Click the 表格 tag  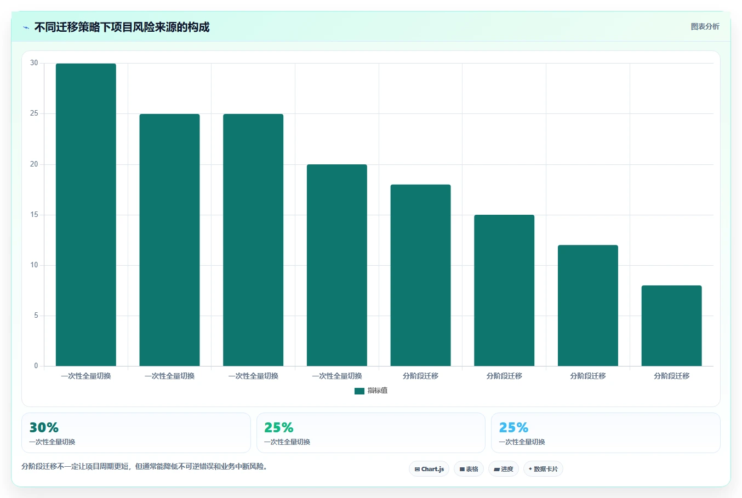[469, 469]
